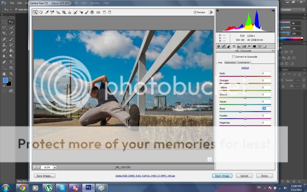The width and height of the screenshot is (307, 192).
Task: Click the Open Image button
Action: [222, 176]
